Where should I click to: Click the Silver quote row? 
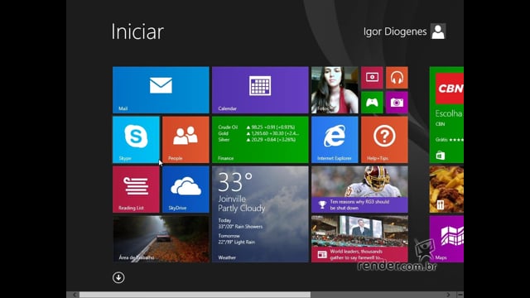tap(257, 140)
